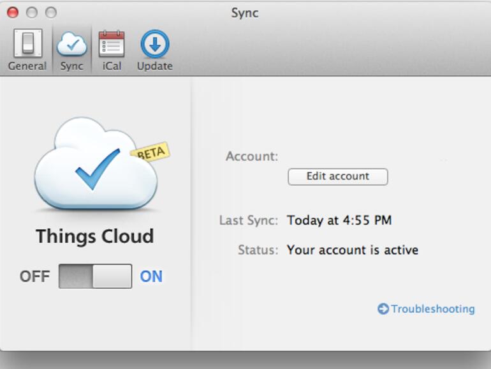
Task: Click the blue arrow icon beside Troubleshooting
Action: 383,309
